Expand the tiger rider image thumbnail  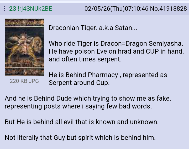pos(24,47)
